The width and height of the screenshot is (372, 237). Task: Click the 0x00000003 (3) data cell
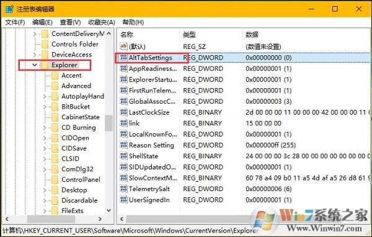(268, 101)
